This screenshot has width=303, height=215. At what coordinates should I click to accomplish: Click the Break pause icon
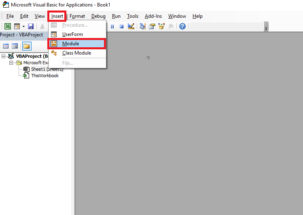112,26
